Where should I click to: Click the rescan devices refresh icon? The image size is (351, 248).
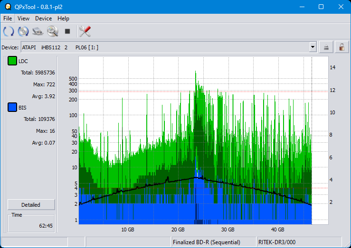tap(9, 31)
